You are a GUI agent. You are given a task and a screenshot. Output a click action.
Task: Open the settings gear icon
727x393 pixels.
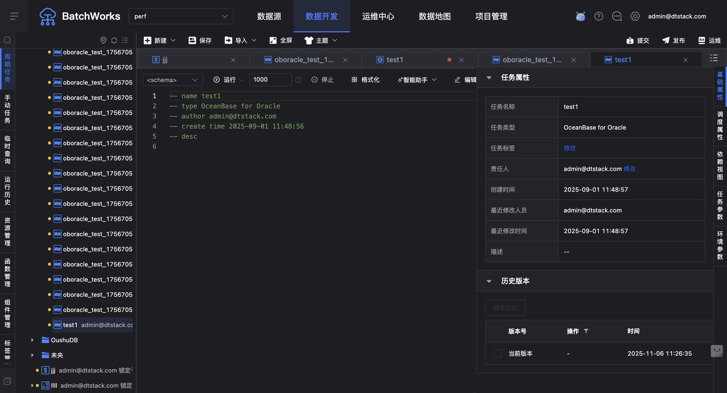pos(635,16)
